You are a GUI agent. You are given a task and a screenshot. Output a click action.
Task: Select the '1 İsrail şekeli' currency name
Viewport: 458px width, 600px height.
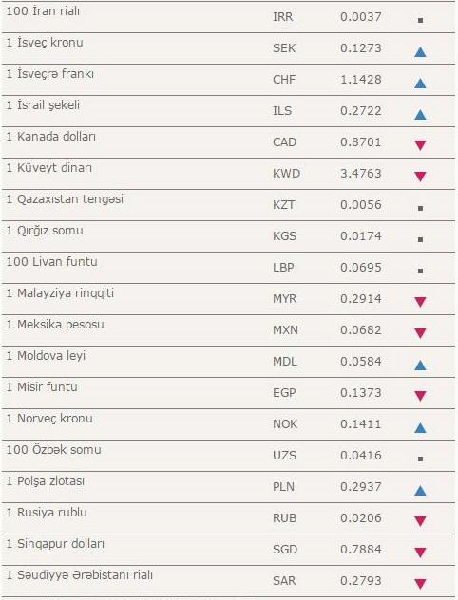pyautogui.click(x=43, y=105)
